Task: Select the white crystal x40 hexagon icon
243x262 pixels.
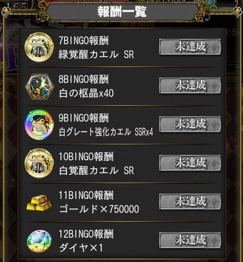Action: [40, 86]
